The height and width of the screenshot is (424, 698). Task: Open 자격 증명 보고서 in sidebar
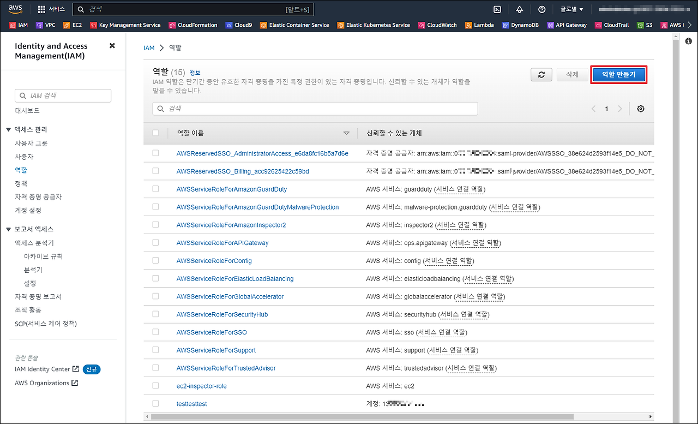38,297
